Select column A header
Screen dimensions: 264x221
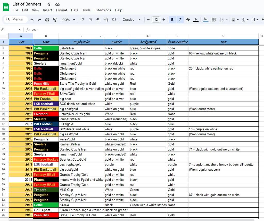pos(21,36)
